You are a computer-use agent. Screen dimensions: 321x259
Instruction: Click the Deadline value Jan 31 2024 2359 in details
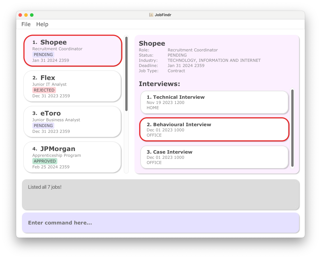point(186,66)
